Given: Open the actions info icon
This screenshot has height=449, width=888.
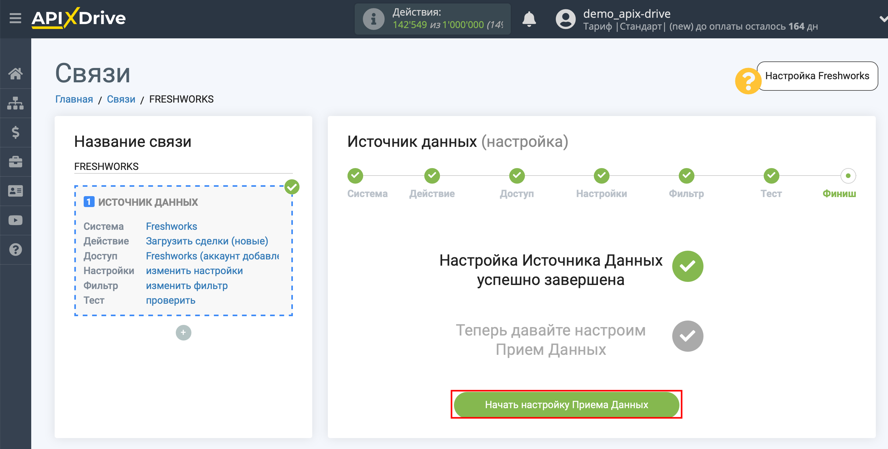Looking at the screenshot, I should [x=373, y=19].
